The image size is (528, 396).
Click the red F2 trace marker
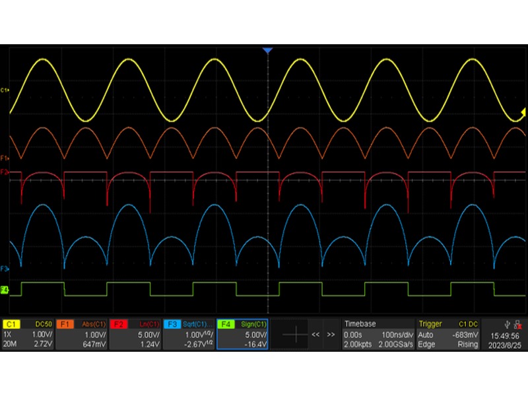[x=5, y=172]
